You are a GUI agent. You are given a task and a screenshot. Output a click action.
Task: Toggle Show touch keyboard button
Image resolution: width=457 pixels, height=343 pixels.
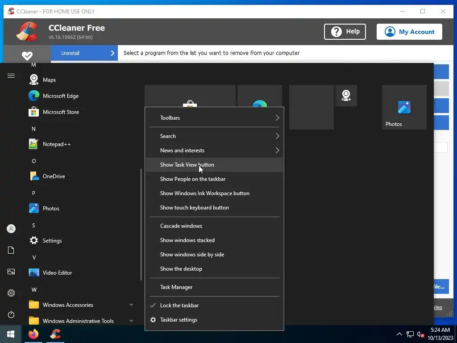214,208
